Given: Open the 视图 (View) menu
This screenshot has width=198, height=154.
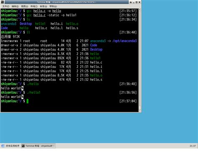Looking at the screenshot, I should 25,6.
